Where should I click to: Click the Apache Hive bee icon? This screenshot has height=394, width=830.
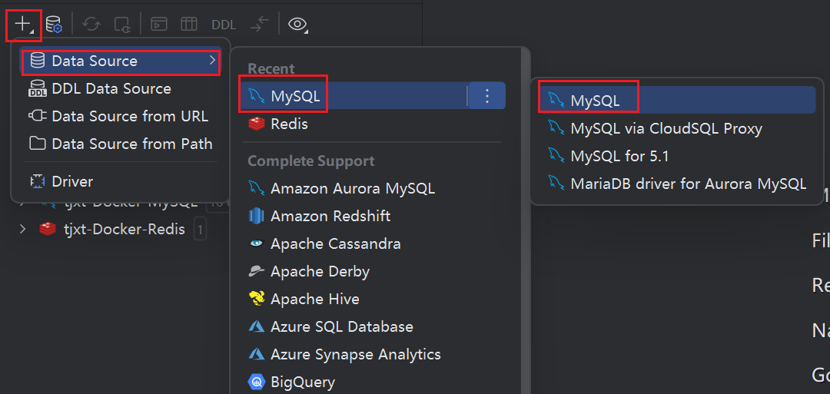tap(256, 299)
